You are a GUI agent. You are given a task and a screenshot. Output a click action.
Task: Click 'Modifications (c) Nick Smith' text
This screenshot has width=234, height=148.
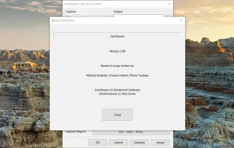point(118,94)
